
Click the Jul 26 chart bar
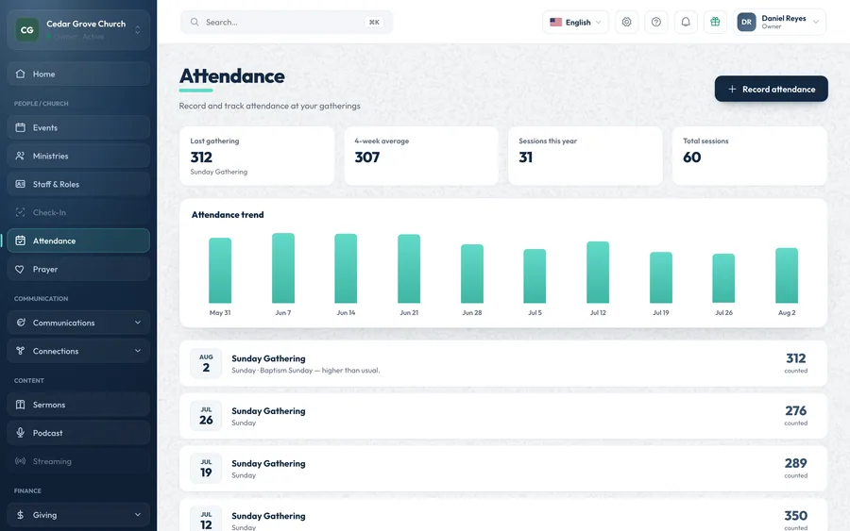tap(723, 278)
